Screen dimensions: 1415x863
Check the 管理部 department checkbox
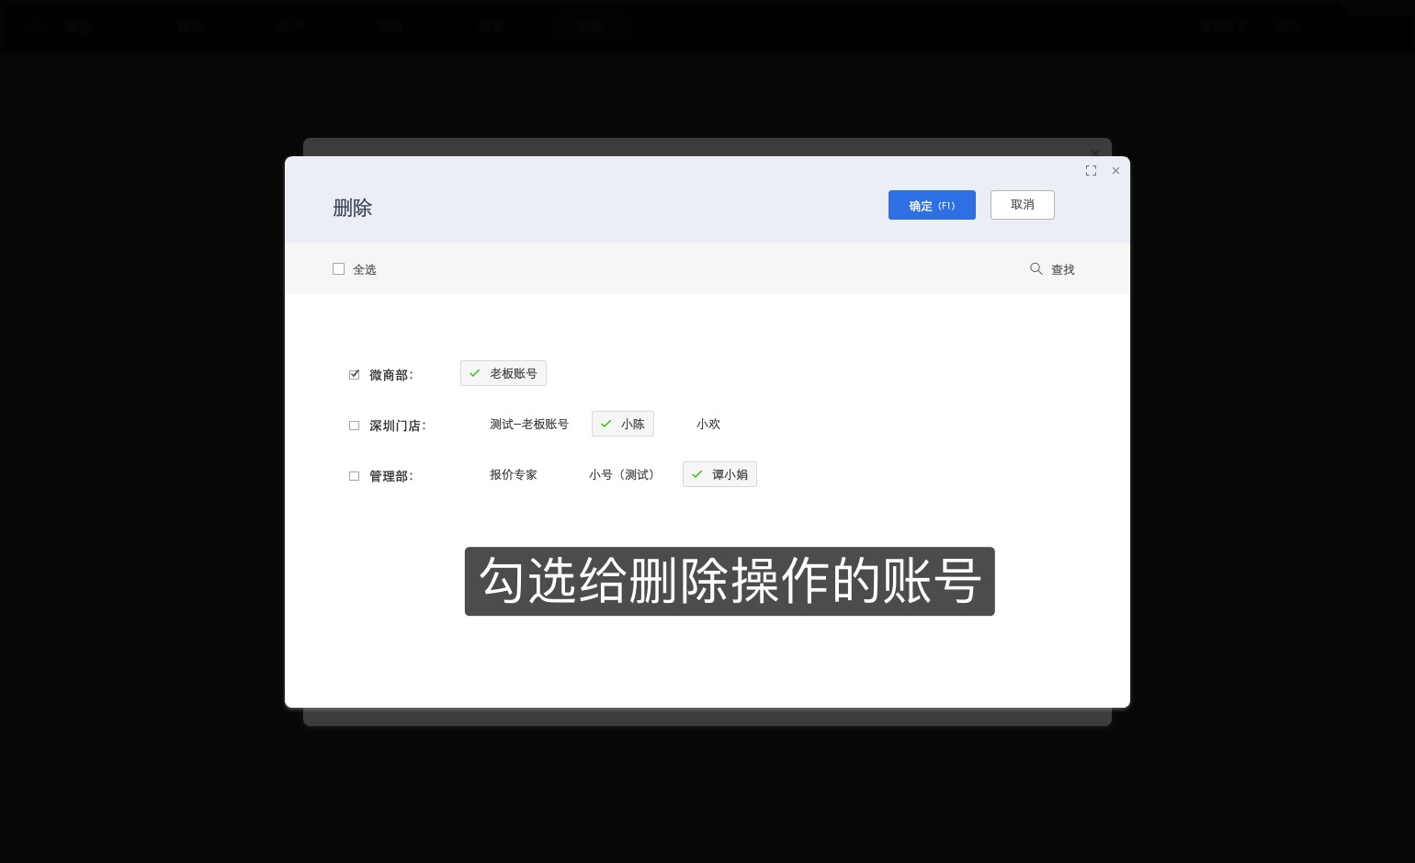pyautogui.click(x=354, y=476)
